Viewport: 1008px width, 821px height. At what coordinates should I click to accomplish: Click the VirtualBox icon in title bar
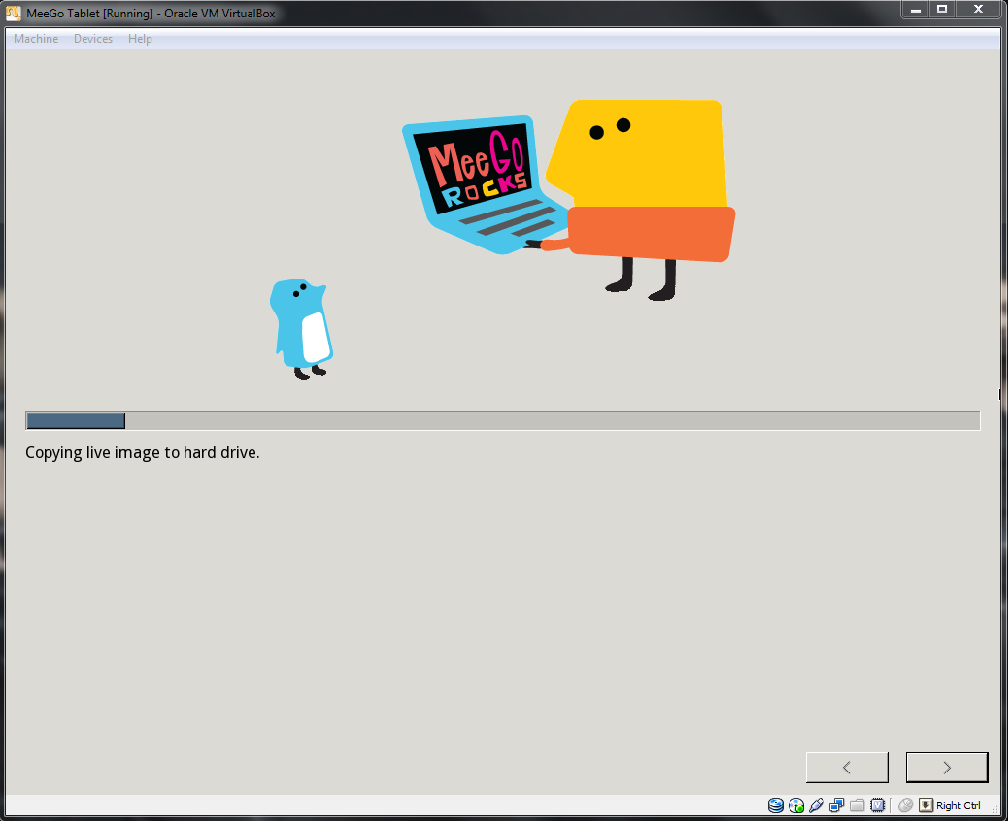tap(13, 13)
